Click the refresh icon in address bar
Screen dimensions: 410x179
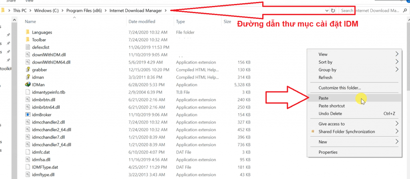point(333,10)
